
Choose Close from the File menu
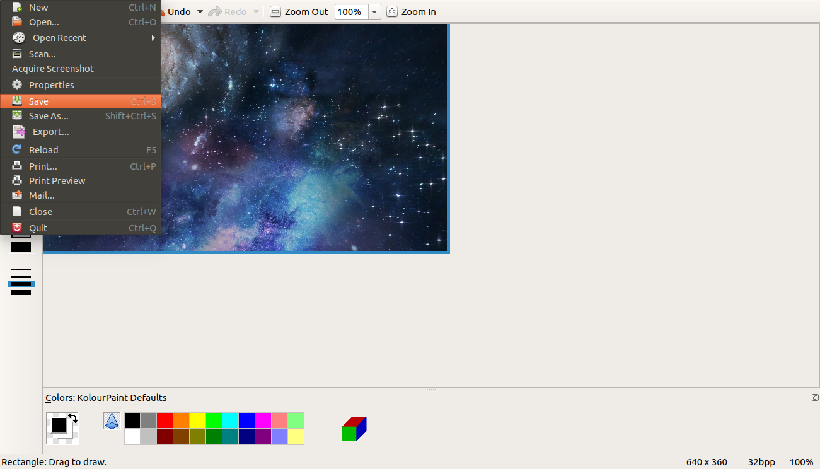click(81, 212)
